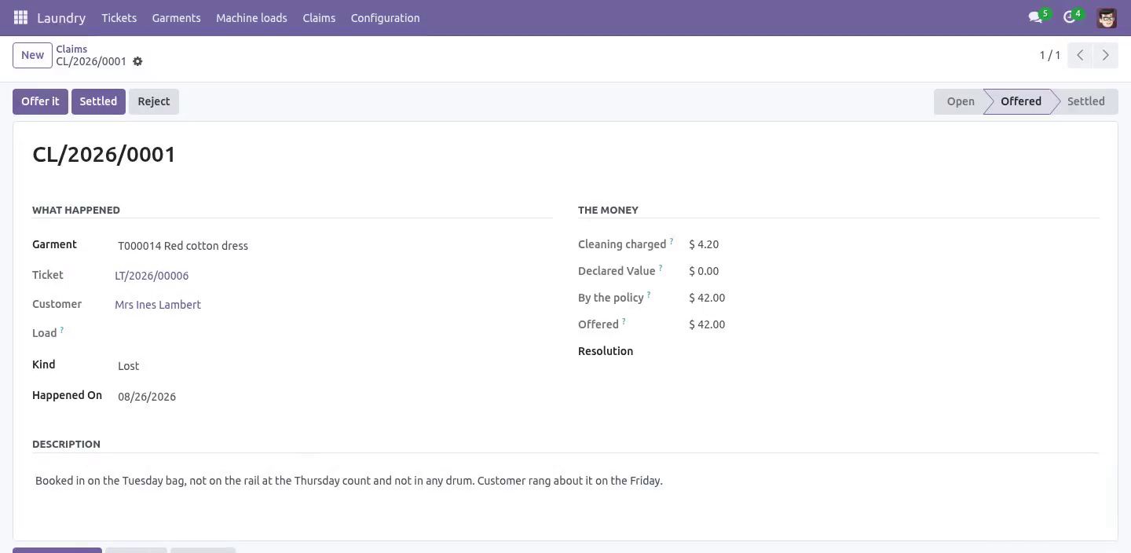
Task: Click the Happened On date field
Action: (333, 397)
